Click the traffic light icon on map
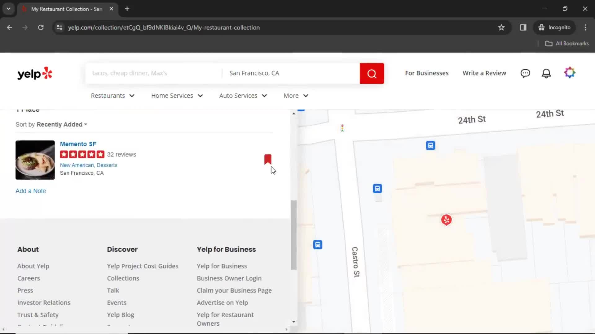Screen dimensions: 595x334 342,128
